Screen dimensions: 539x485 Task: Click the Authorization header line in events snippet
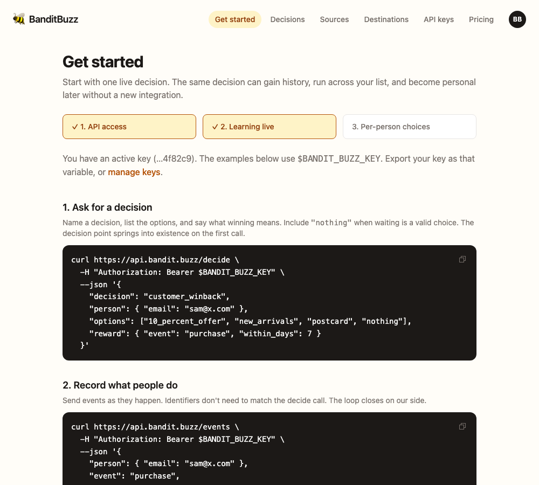[x=182, y=439]
